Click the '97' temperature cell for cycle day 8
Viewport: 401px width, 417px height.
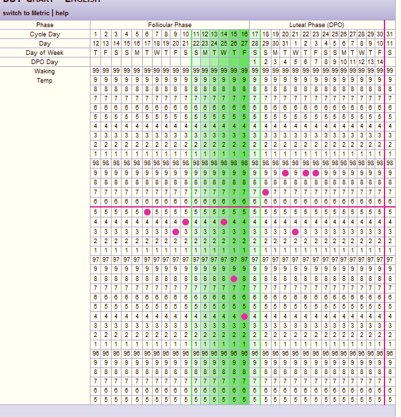click(x=166, y=259)
